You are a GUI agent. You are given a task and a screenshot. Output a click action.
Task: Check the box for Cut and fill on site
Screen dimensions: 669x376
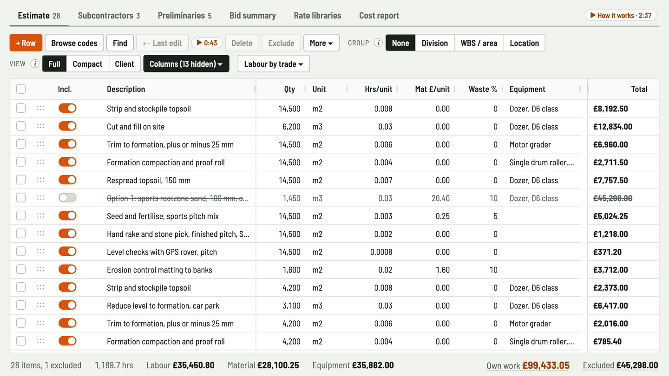pyautogui.click(x=21, y=126)
